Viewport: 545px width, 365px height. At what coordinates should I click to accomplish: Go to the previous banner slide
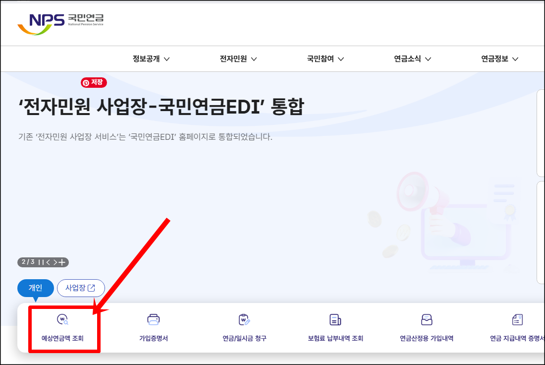click(49, 262)
